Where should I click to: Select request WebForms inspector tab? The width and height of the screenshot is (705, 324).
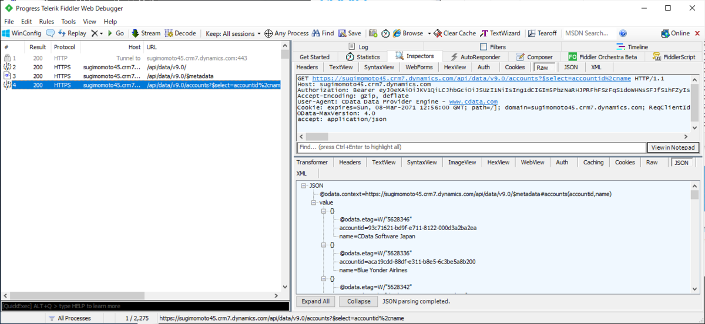(419, 67)
